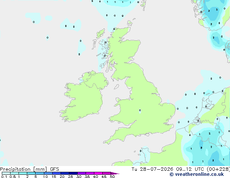
Task: Select the 5–10 mm legend color swatch
Action: [x=40, y=173]
